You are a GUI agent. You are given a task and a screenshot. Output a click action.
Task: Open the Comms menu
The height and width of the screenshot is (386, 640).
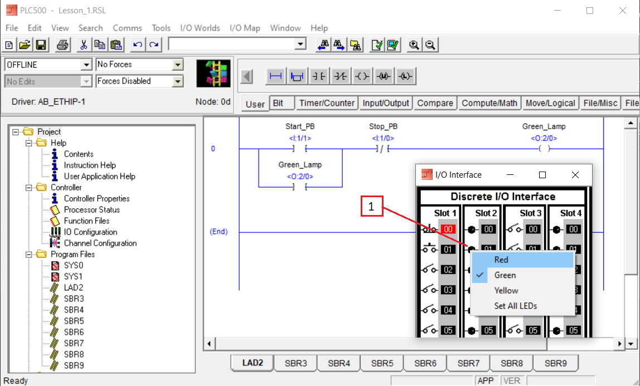(127, 28)
